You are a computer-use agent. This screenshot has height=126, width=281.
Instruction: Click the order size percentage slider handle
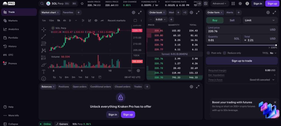276,45
